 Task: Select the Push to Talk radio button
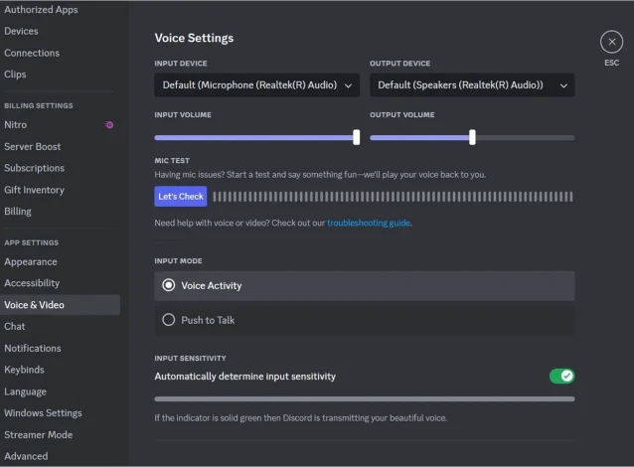[x=168, y=320]
